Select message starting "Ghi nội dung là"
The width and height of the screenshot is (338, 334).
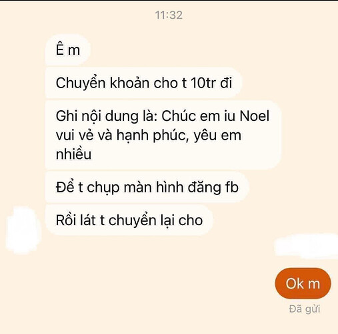coord(163,135)
